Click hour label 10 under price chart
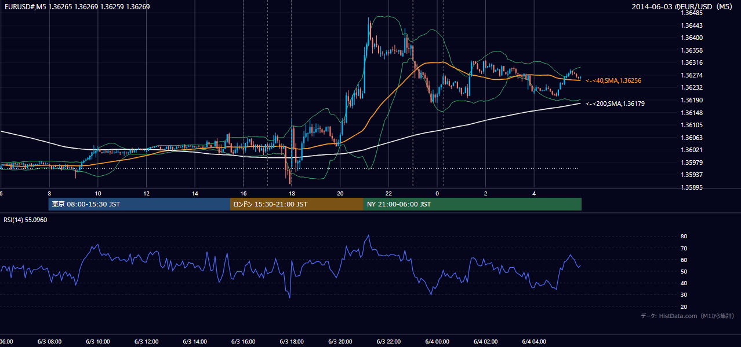 coord(98,193)
